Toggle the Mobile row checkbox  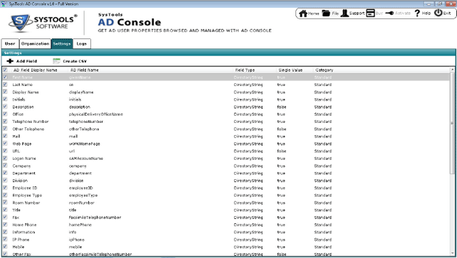pos(5,247)
